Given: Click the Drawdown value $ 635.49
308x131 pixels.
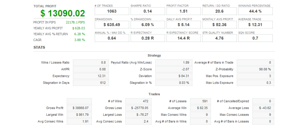Looking at the screenshot, I should click(112, 25).
